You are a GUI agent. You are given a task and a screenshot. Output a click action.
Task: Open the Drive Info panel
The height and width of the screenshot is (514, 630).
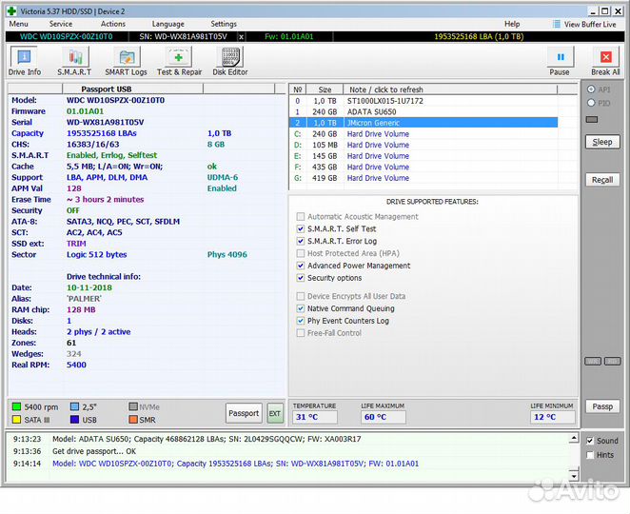[x=24, y=61]
